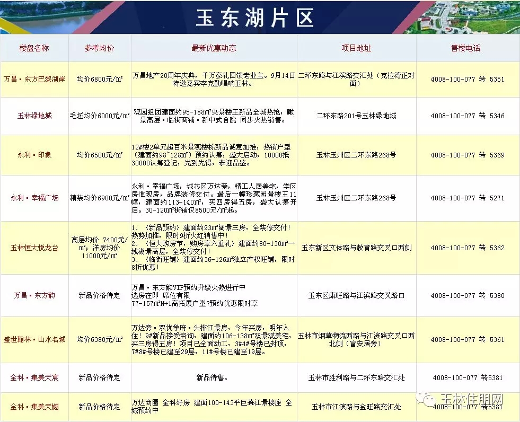Select the price 精装均价6900元/㎡
Screen dimensions: 520x422
click(100, 198)
